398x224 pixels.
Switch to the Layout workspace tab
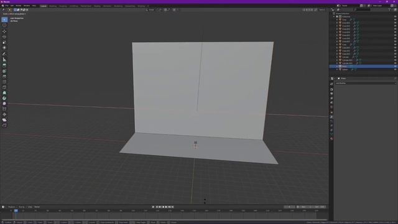pos(44,6)
